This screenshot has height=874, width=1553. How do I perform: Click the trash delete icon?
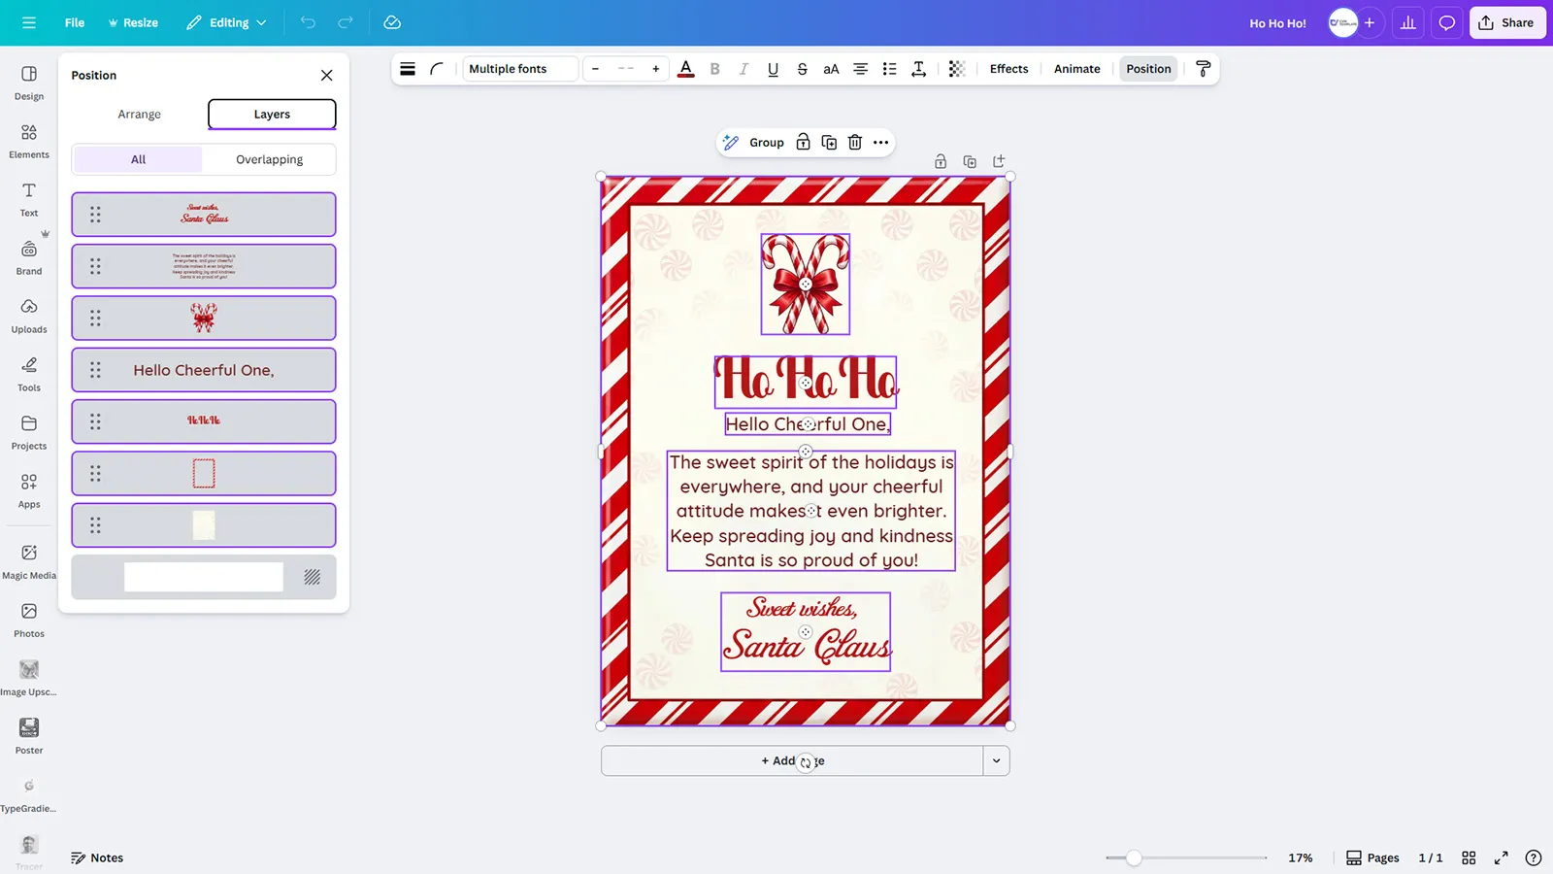coord(855,143)
